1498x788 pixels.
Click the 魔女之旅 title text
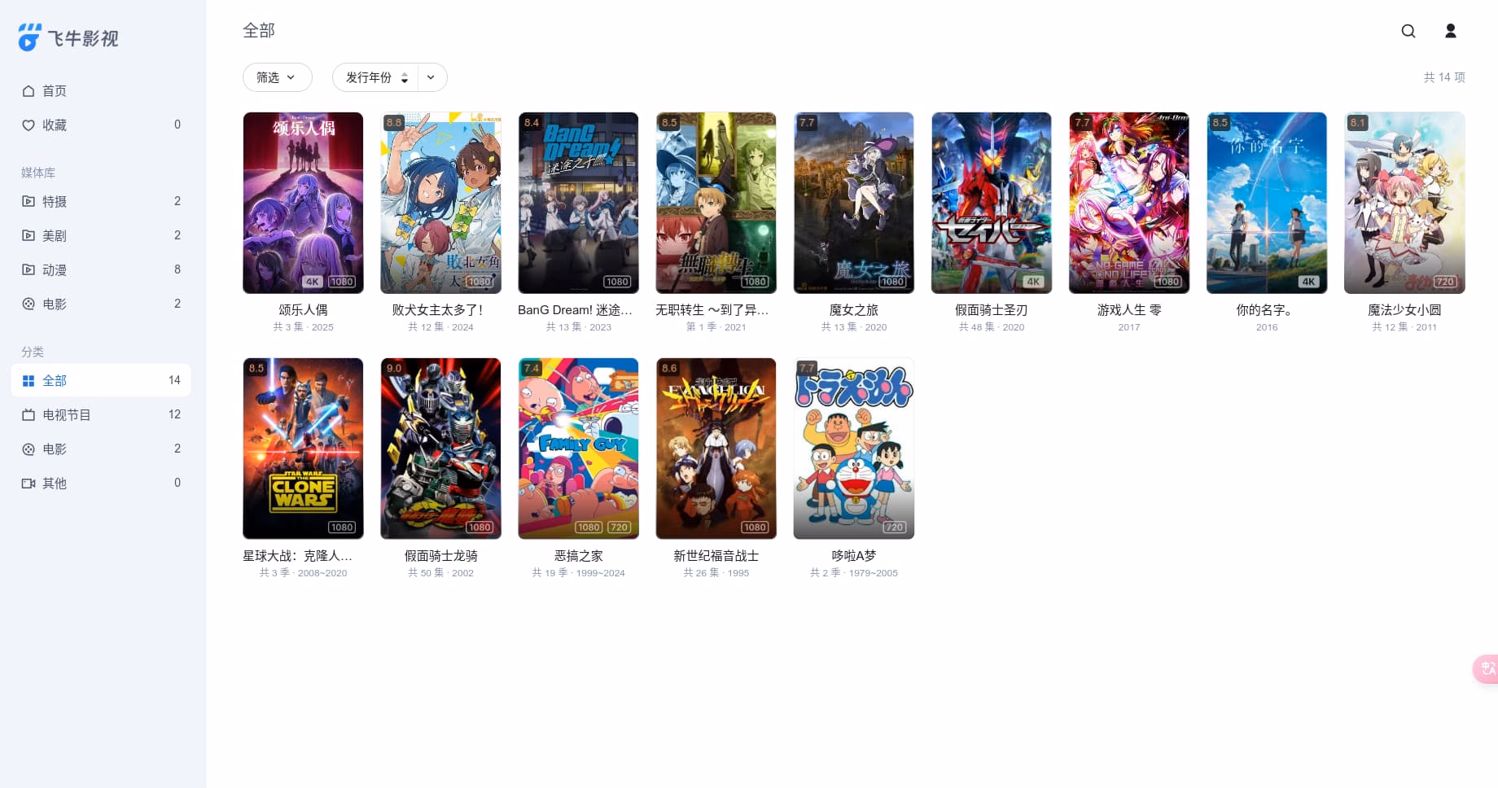[x=853, y=310]
